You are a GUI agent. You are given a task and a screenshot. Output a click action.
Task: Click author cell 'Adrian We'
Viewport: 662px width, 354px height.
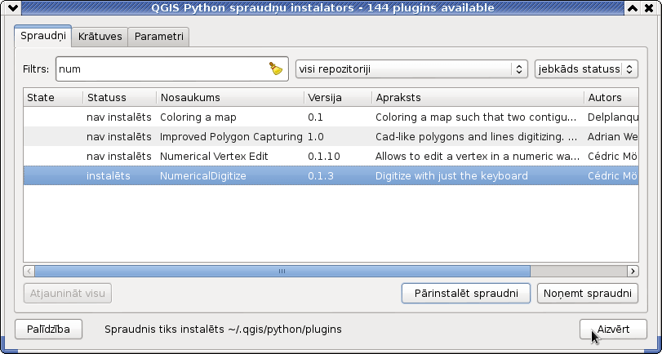pos(612,137)
